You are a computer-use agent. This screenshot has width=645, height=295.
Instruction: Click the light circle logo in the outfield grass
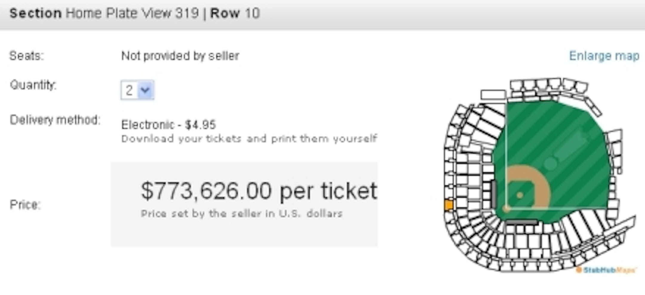click(550, 164)
